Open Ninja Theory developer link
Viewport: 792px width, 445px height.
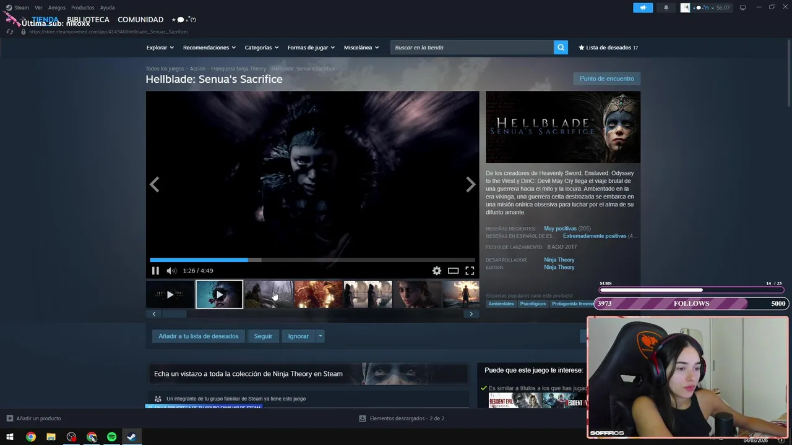[x=559, y=260]
